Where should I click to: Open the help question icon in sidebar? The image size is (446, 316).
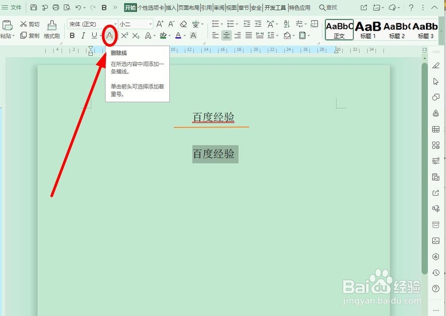(435, 289)
